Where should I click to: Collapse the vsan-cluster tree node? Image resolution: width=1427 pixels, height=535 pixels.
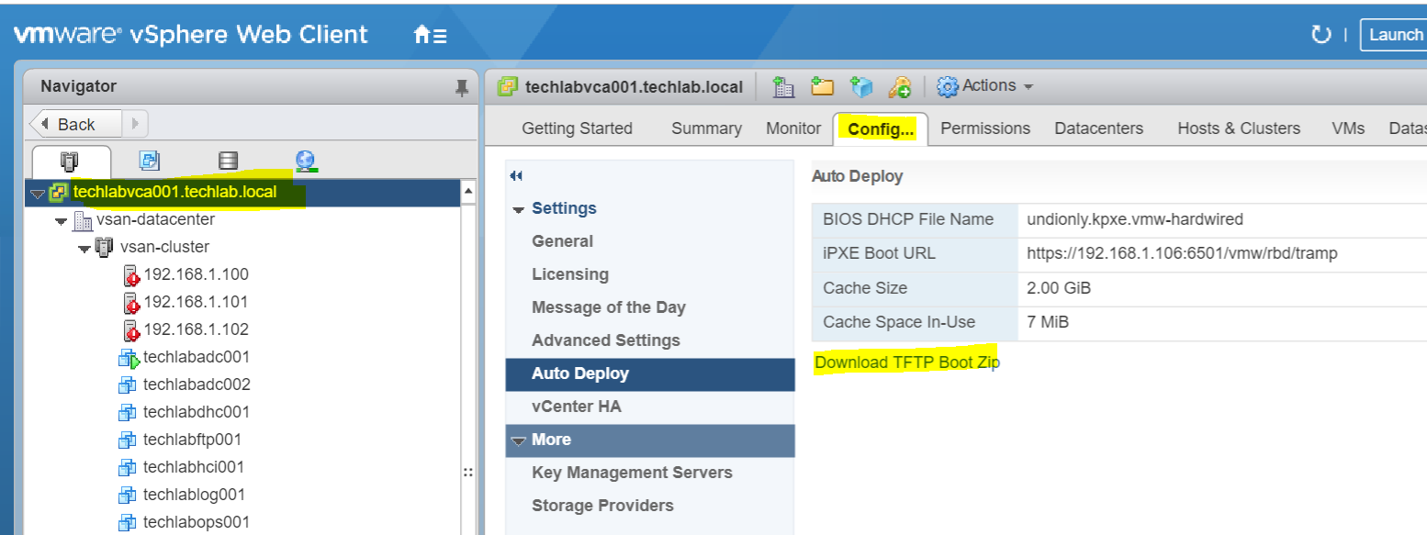[x=84, y=249]
